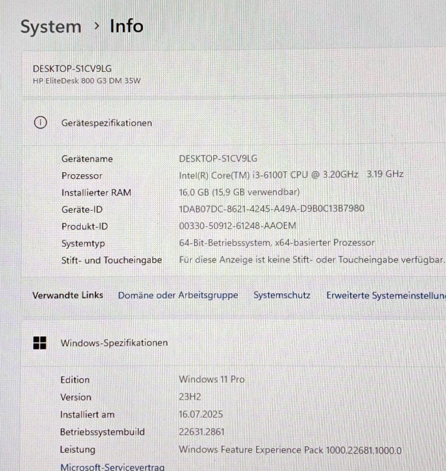Click the Installiert am label

pos(87,414)
